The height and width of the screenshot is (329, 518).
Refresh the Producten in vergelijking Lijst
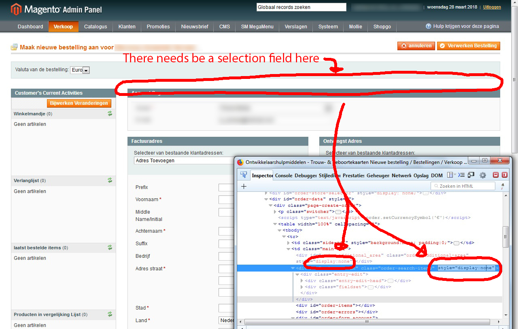[x=110, y=314]
